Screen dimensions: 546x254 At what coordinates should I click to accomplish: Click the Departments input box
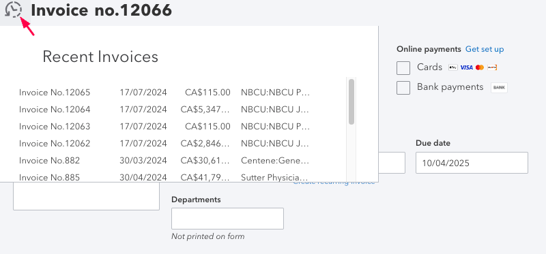227,219
